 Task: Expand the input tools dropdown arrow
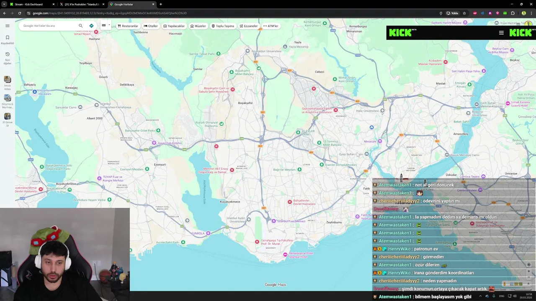point(109,25)
